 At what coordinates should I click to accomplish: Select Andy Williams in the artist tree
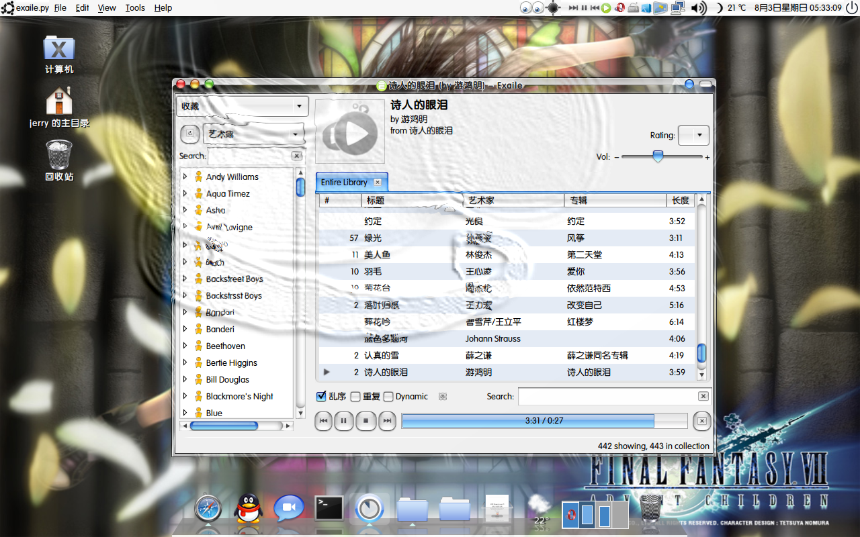(232, 177)
